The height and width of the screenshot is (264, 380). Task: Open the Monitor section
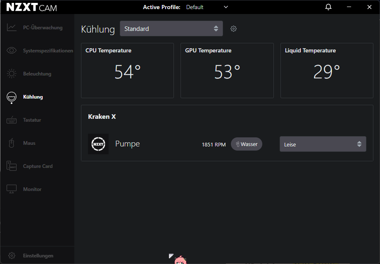tap(32, 189)
